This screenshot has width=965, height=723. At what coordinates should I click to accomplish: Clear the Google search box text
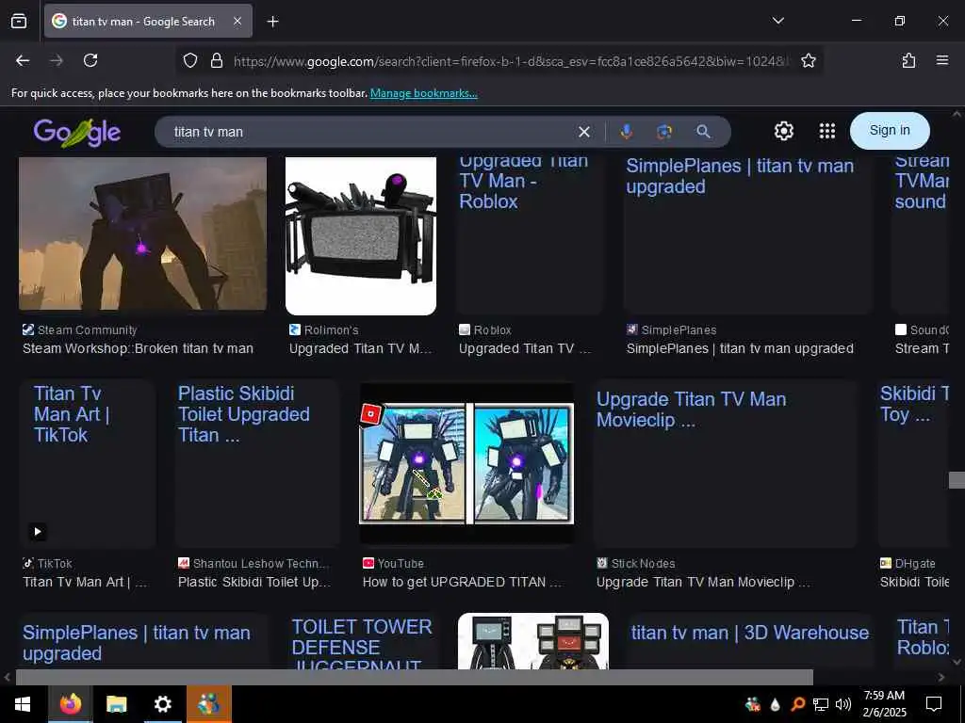tap(584, 132)
